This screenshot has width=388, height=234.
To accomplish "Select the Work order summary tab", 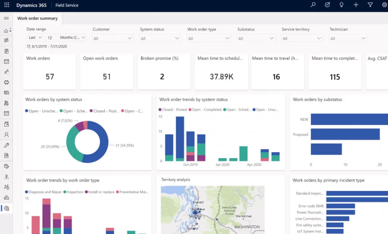I will (x=37, y=18).
